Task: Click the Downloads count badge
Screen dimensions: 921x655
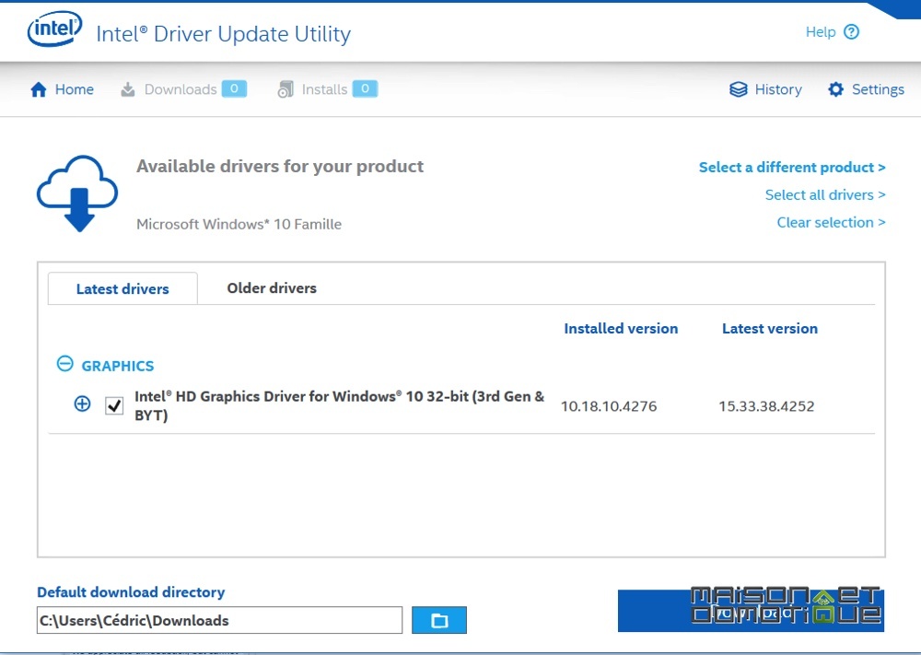Action: click(234, 88)
